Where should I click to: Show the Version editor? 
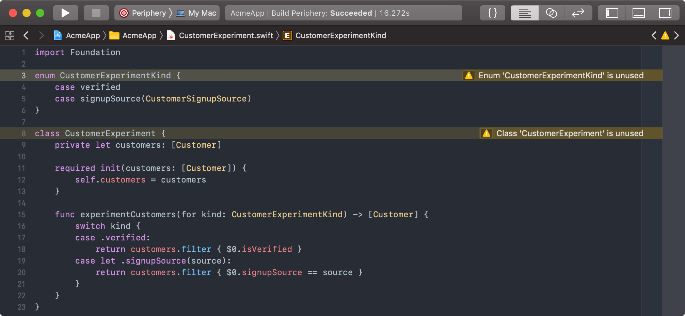[x=578, y=13]
